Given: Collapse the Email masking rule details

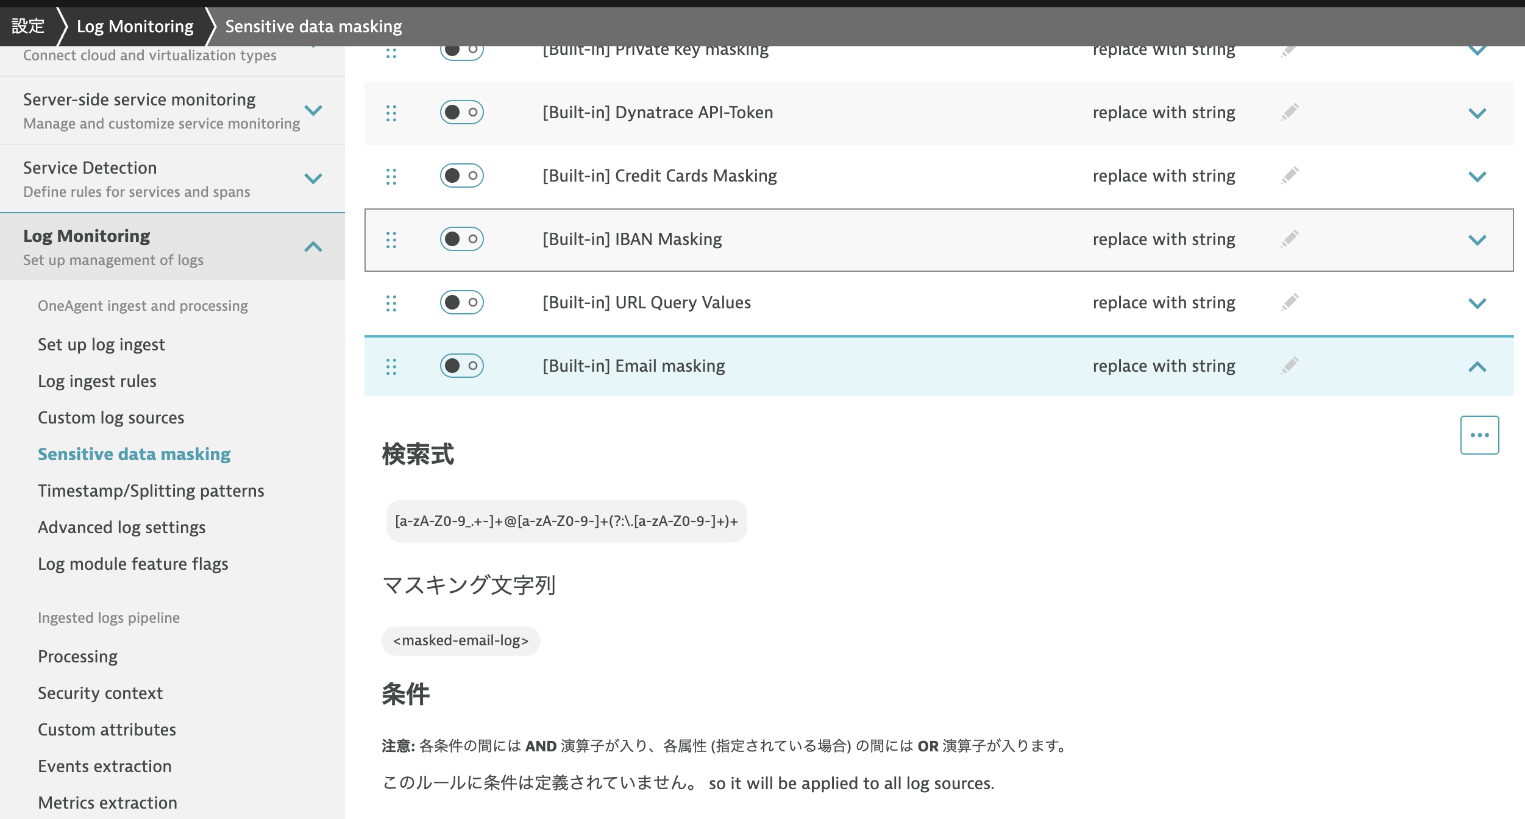Looking at the screenshot, I should click(x=1477, y=367).
